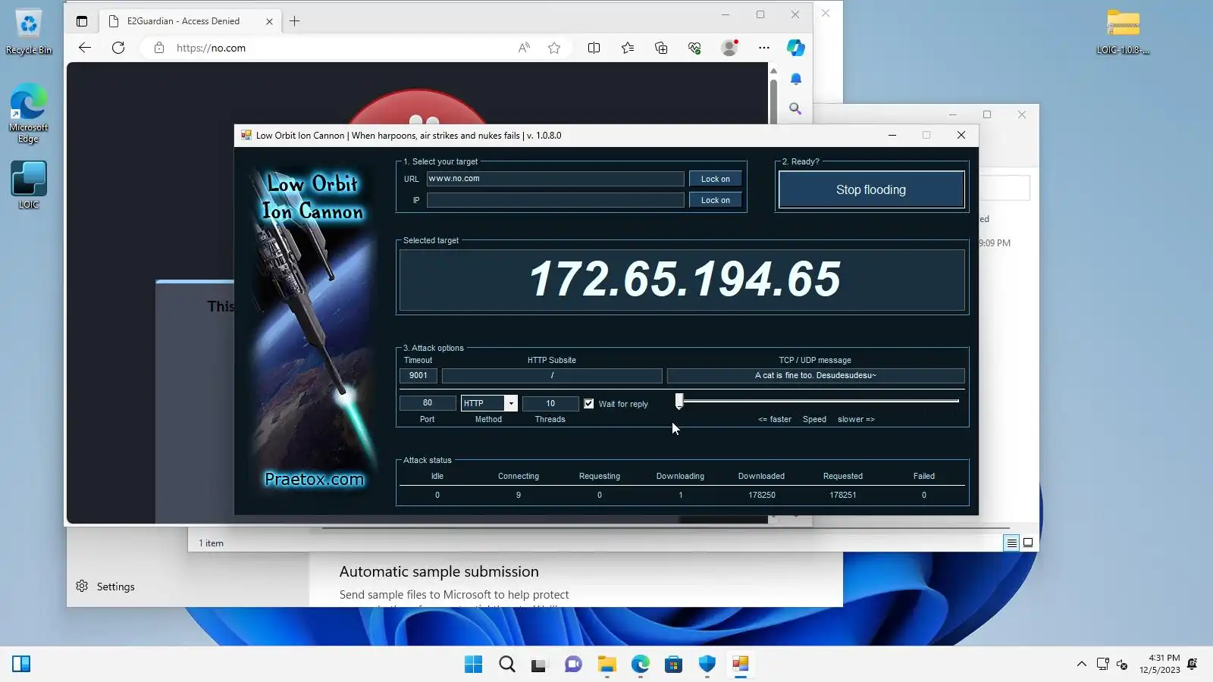Launch Copilot from the Edge toolbar
Viewport: 1213px width, 682px height.
795,48
